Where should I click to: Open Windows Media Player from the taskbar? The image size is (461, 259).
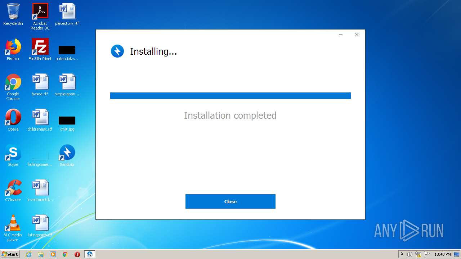53,254
